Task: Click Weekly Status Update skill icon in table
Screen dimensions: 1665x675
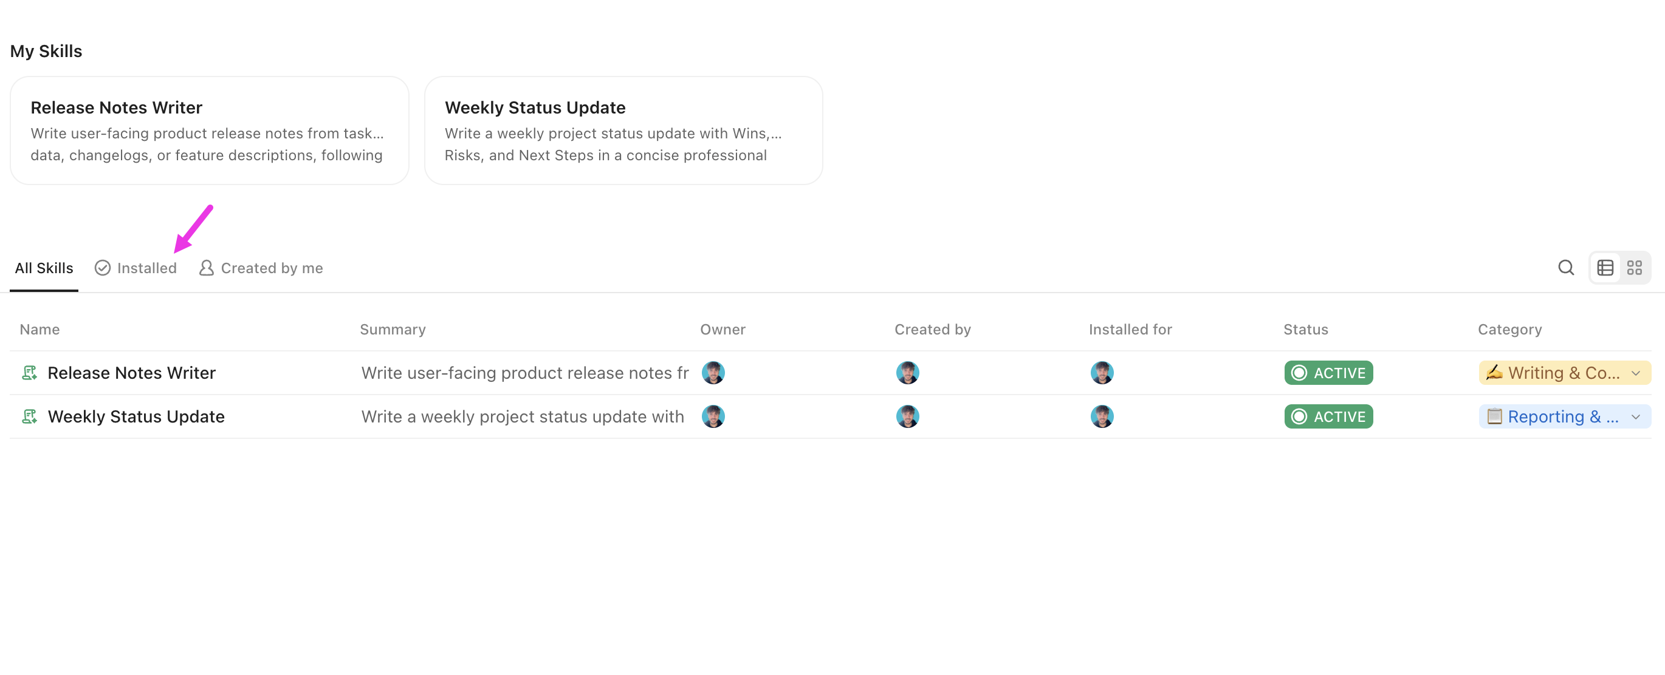Action: (x=30, y=416)
